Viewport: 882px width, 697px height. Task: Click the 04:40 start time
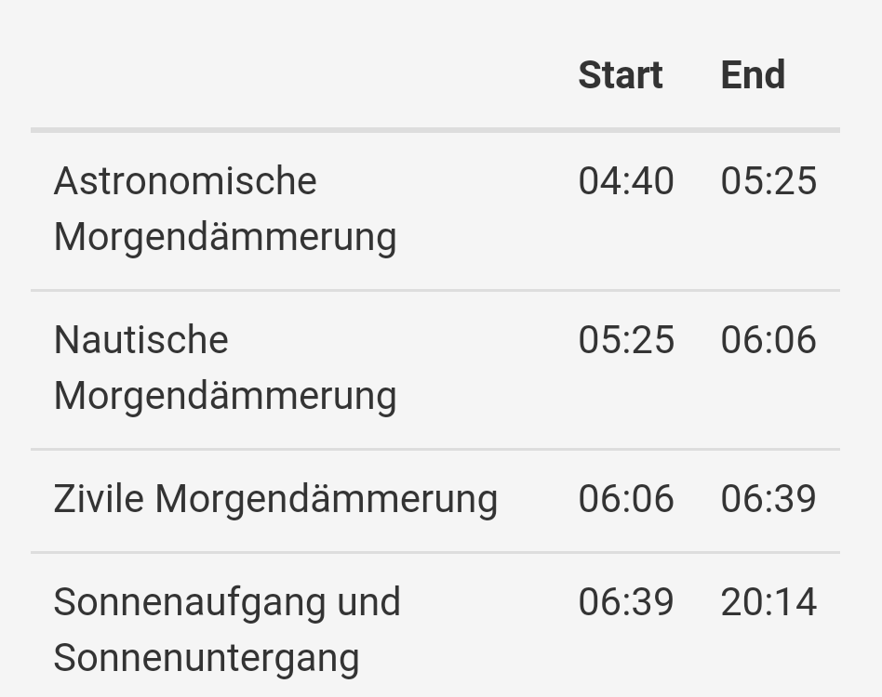[x=625, y=180]
